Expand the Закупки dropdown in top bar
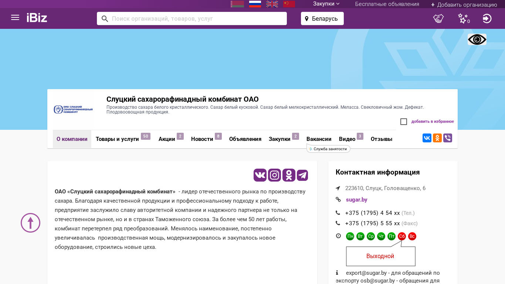This screenshot has width=505, height=284. tap(326, 4)
